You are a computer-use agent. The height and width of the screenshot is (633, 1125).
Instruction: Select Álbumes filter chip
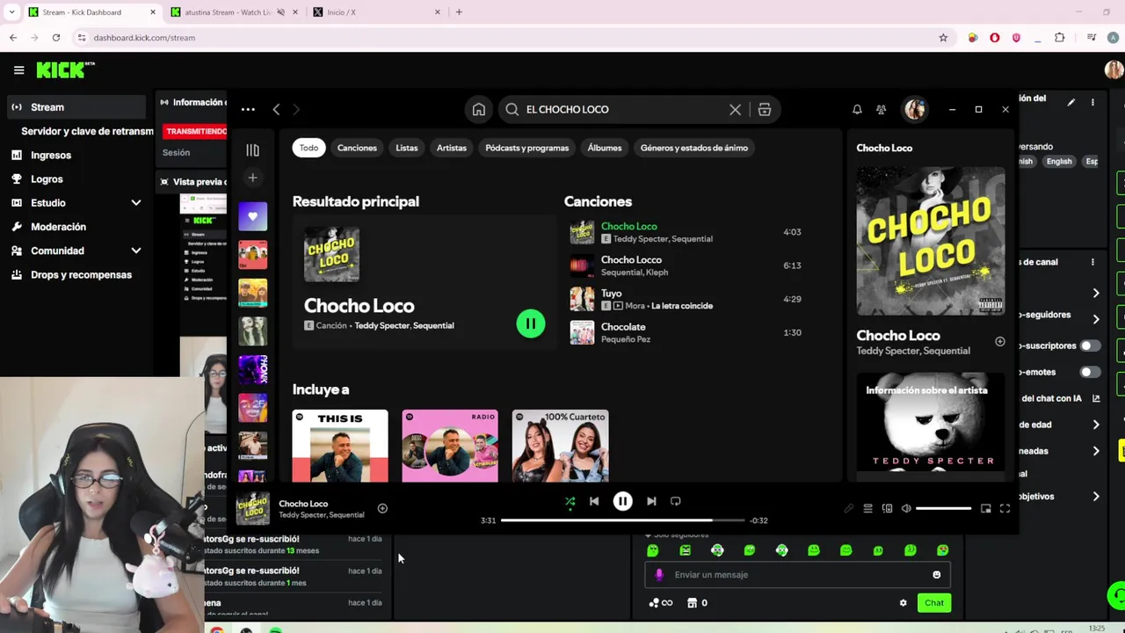click(605, 148)
